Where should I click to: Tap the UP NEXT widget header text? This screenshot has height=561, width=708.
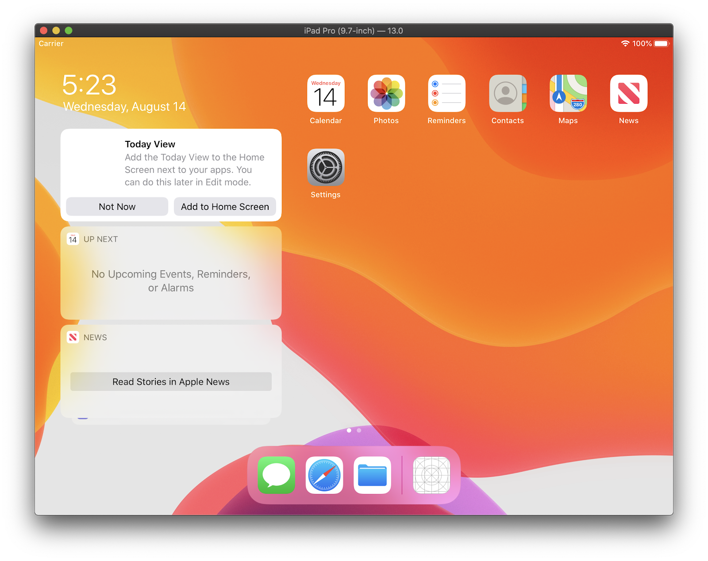click(x=101, y=239)
